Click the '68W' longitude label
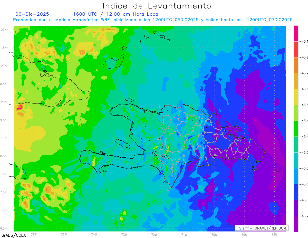This screenshot has width=308, height=238. (x=274, y=235)
